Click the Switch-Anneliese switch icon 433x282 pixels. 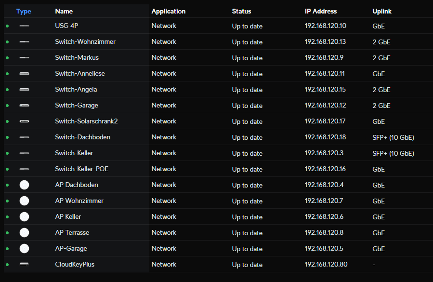tap(24, 74)
